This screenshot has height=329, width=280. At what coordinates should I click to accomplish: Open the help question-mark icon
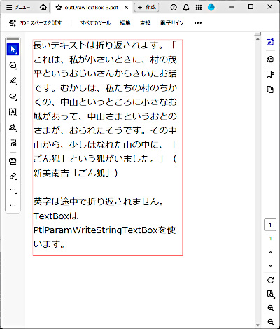point(174,8)
